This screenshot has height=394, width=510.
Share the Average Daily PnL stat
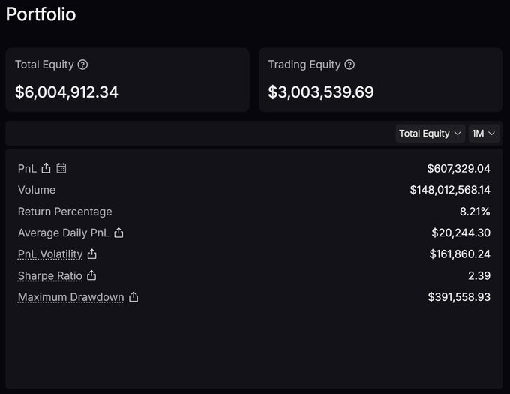118,233
